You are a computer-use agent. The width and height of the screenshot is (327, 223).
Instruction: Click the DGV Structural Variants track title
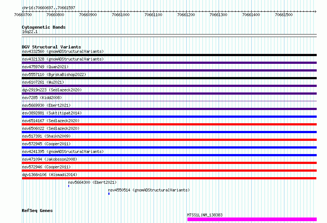click(x=51, y=47)
